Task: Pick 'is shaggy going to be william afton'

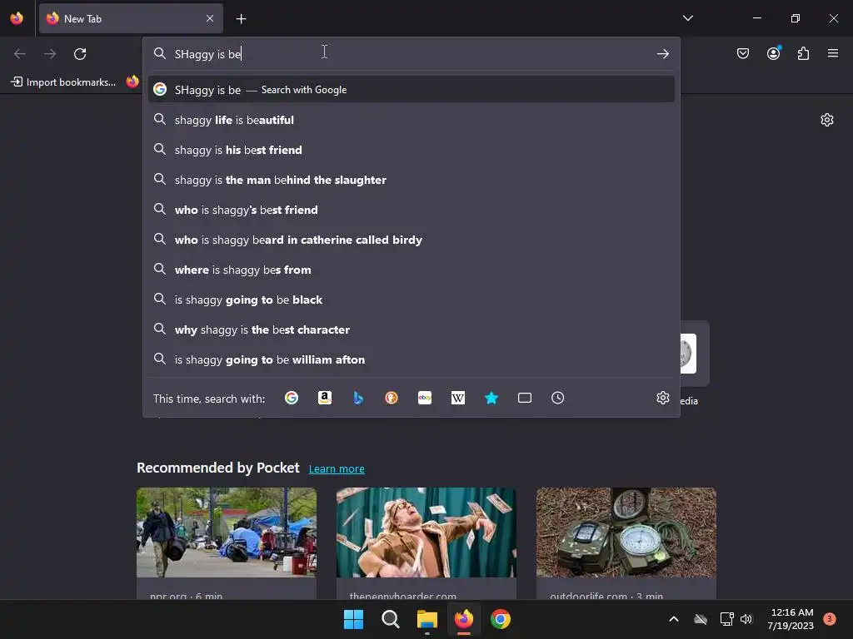Action: tap(412, 359)
